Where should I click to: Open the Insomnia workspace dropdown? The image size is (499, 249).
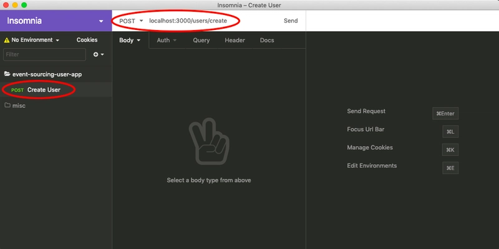[x=56, y=21]
